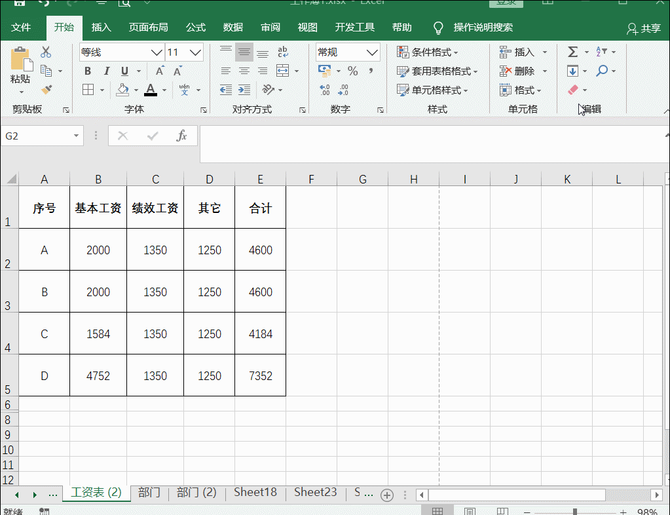Toggle Bold formatting

click(x=88, y=71)
